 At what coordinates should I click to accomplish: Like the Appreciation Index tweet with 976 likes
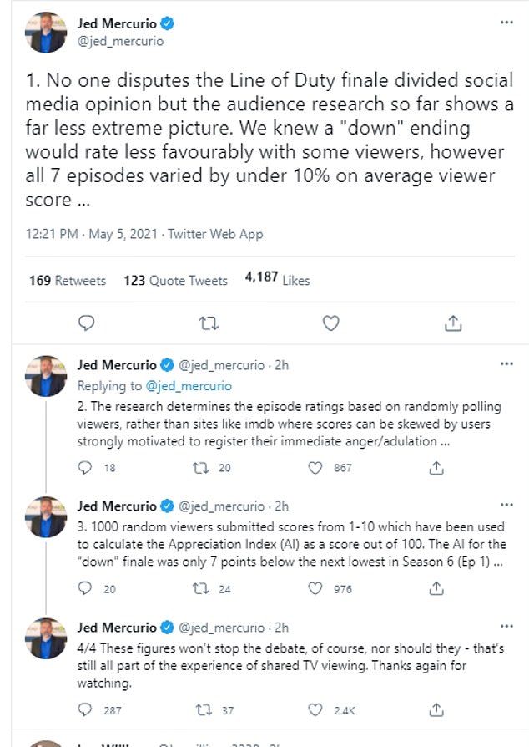click(315, 589)
